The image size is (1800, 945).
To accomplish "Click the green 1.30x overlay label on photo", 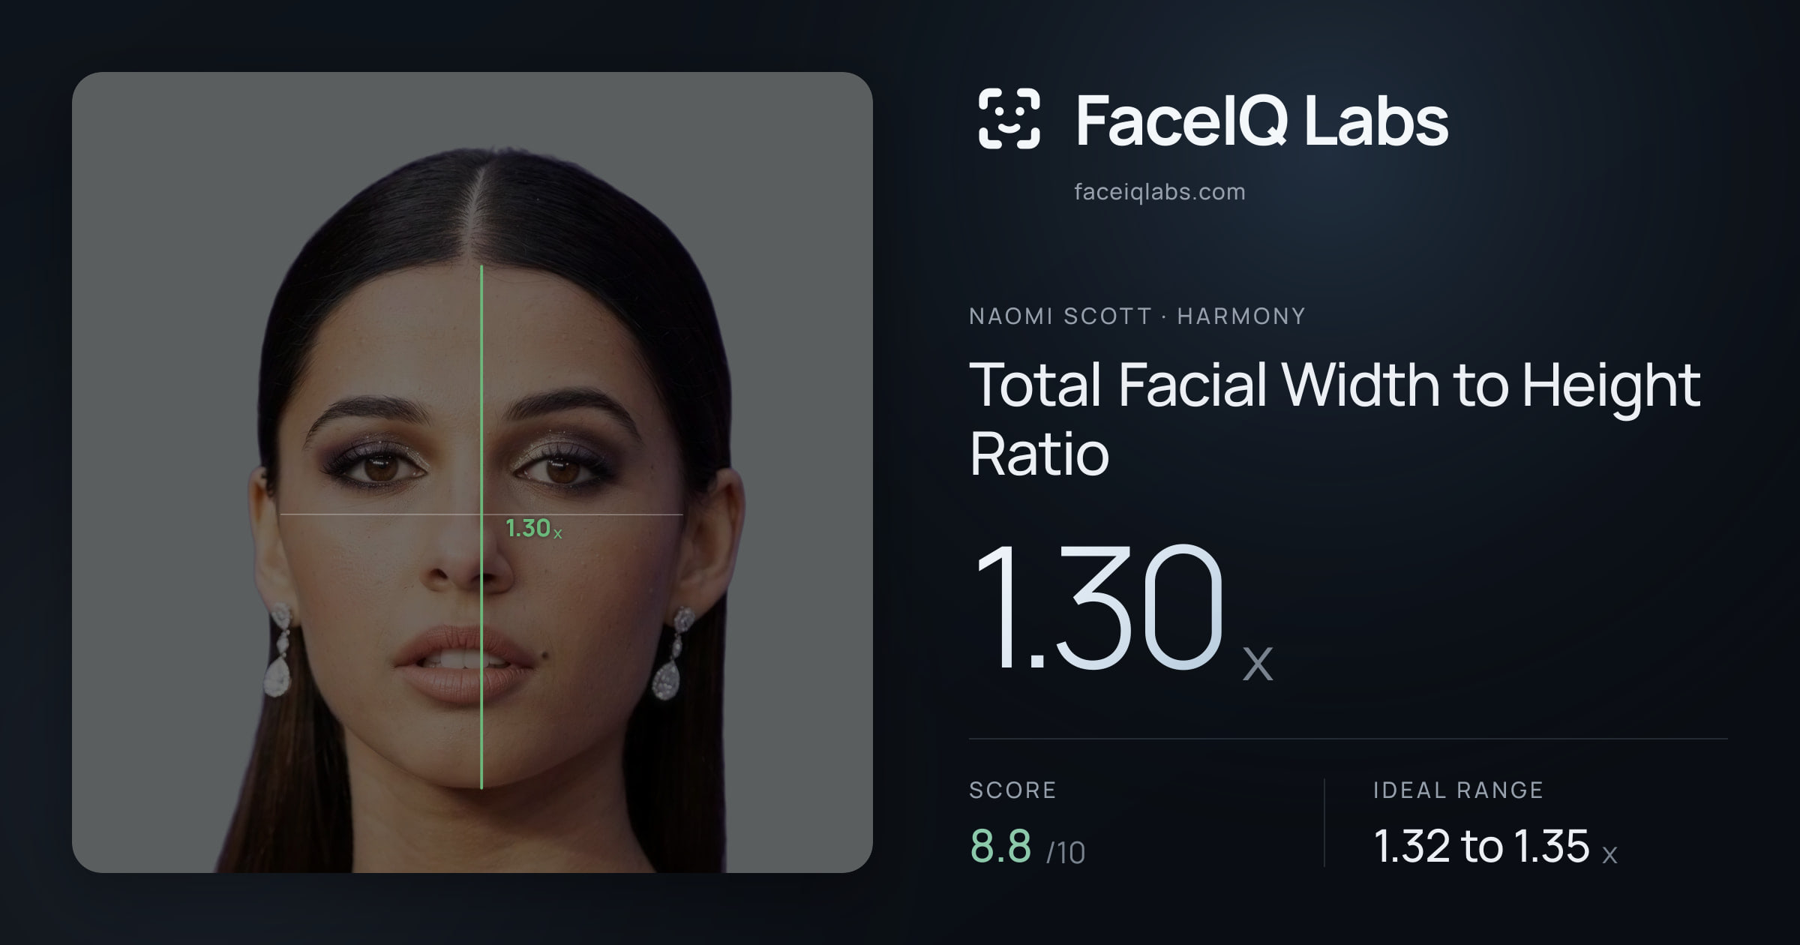I will click(533, 529).
